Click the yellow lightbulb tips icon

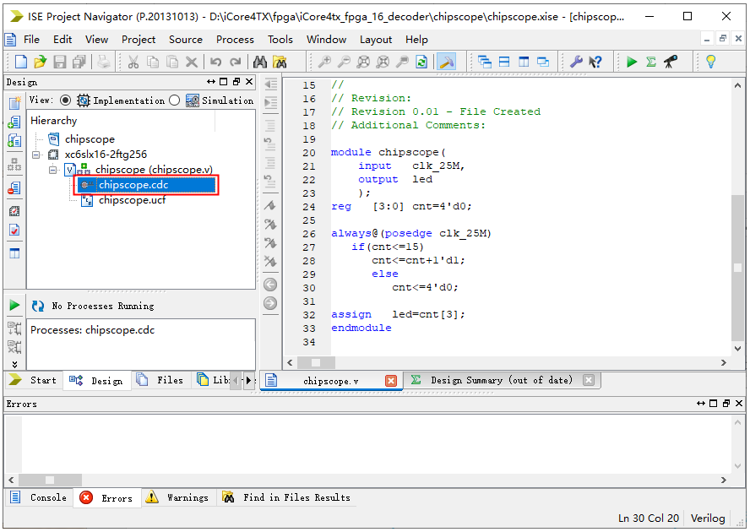point(710,62)
